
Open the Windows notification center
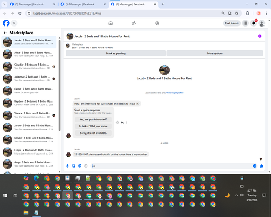coord(264,195)
